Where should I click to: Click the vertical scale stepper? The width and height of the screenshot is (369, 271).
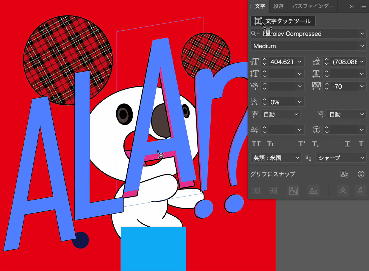pos(264,74)
